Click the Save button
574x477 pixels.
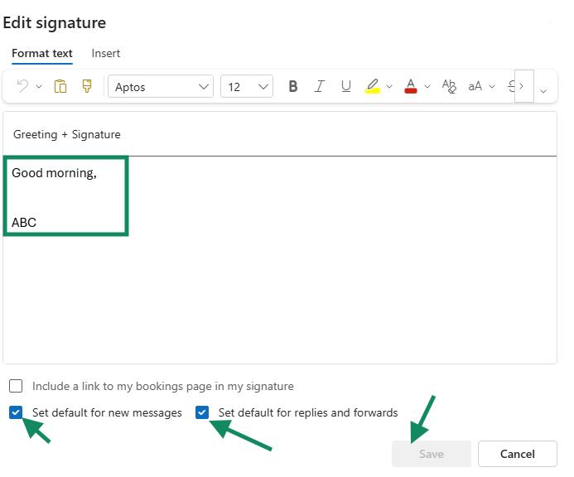pos(432,454)
